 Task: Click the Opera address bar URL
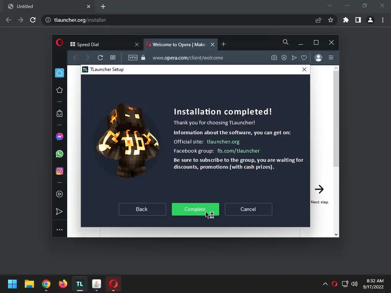tap(187, 58)
